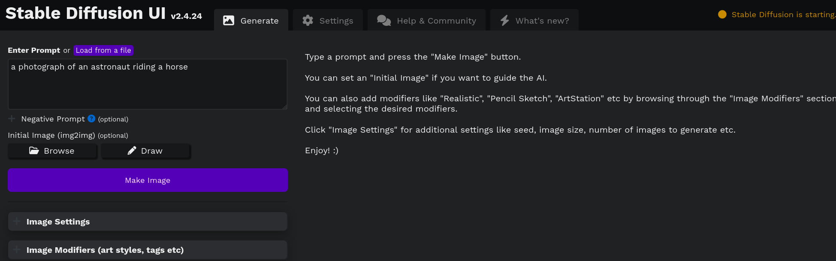This screenshot has height=261, width=836.
Task: Click the gear icon on the Settings tab
Action: pyautogui.click(x=308, y=20)
